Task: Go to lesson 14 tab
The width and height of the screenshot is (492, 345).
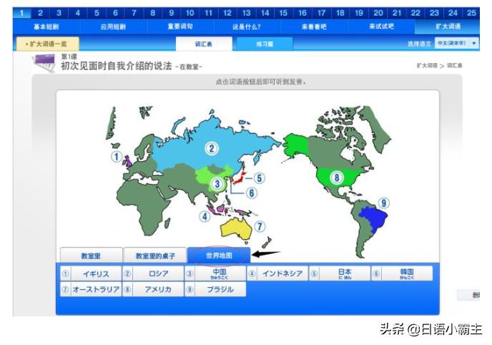Action: tap(265, 13)
